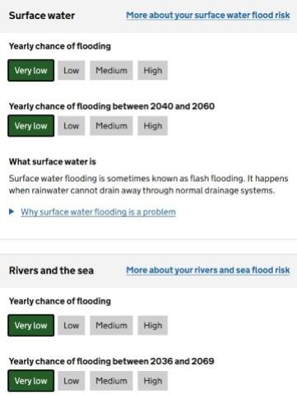Select Low under surface water yearly chance
This screenshot has width=297, height=395.
(x=72, y=71)
